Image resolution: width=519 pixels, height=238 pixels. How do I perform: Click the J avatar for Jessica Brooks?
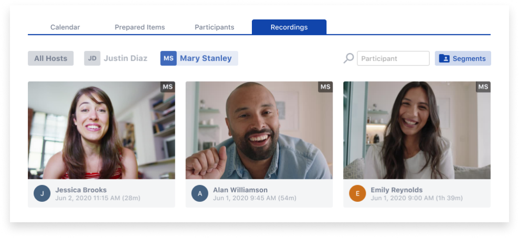42,193
